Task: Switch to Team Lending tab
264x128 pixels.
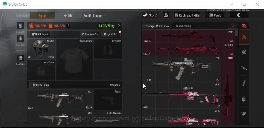Action: click(x=183, y=26)
